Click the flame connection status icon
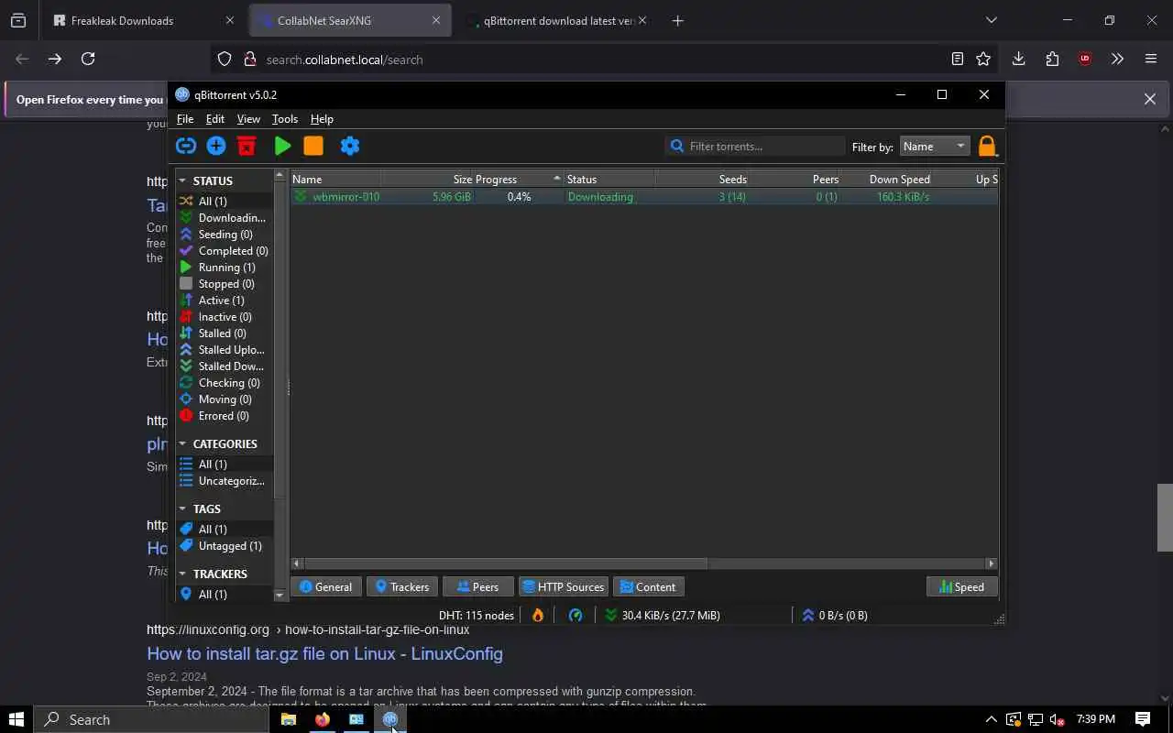 [x=538, y=616]
